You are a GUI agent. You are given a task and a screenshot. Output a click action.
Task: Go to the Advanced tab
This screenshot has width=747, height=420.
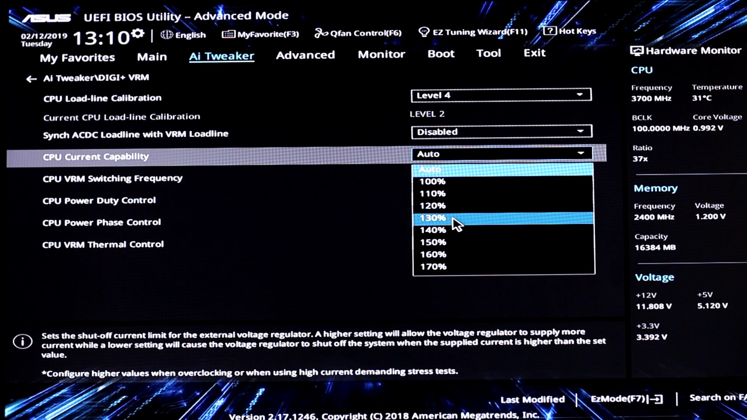click(x=305, y=55)
